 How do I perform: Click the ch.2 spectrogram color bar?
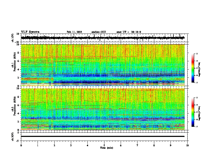coord(193,112)
